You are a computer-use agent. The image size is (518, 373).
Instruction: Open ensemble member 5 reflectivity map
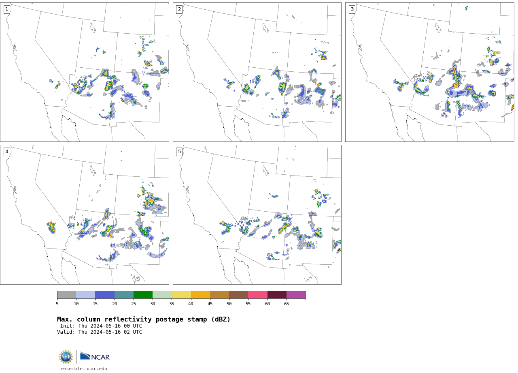click(x=257, y=214)
